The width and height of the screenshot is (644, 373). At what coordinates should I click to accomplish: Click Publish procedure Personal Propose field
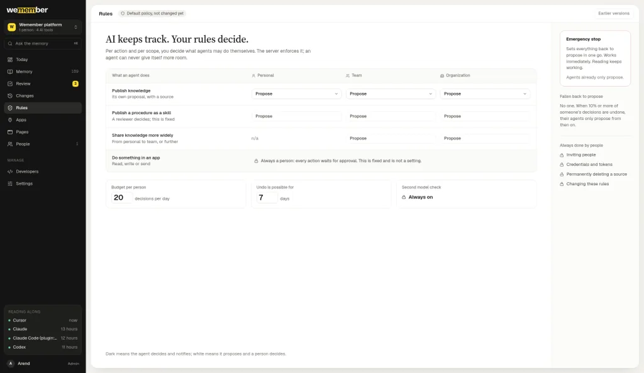click(x=296, y=116)
